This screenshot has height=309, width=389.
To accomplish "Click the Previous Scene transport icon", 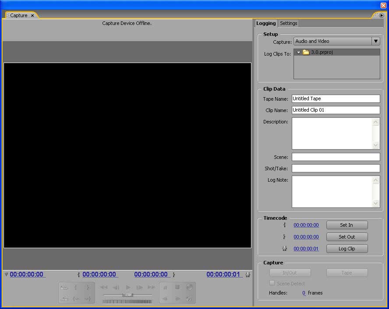I will pyautogui.click(x=64, y=298).
